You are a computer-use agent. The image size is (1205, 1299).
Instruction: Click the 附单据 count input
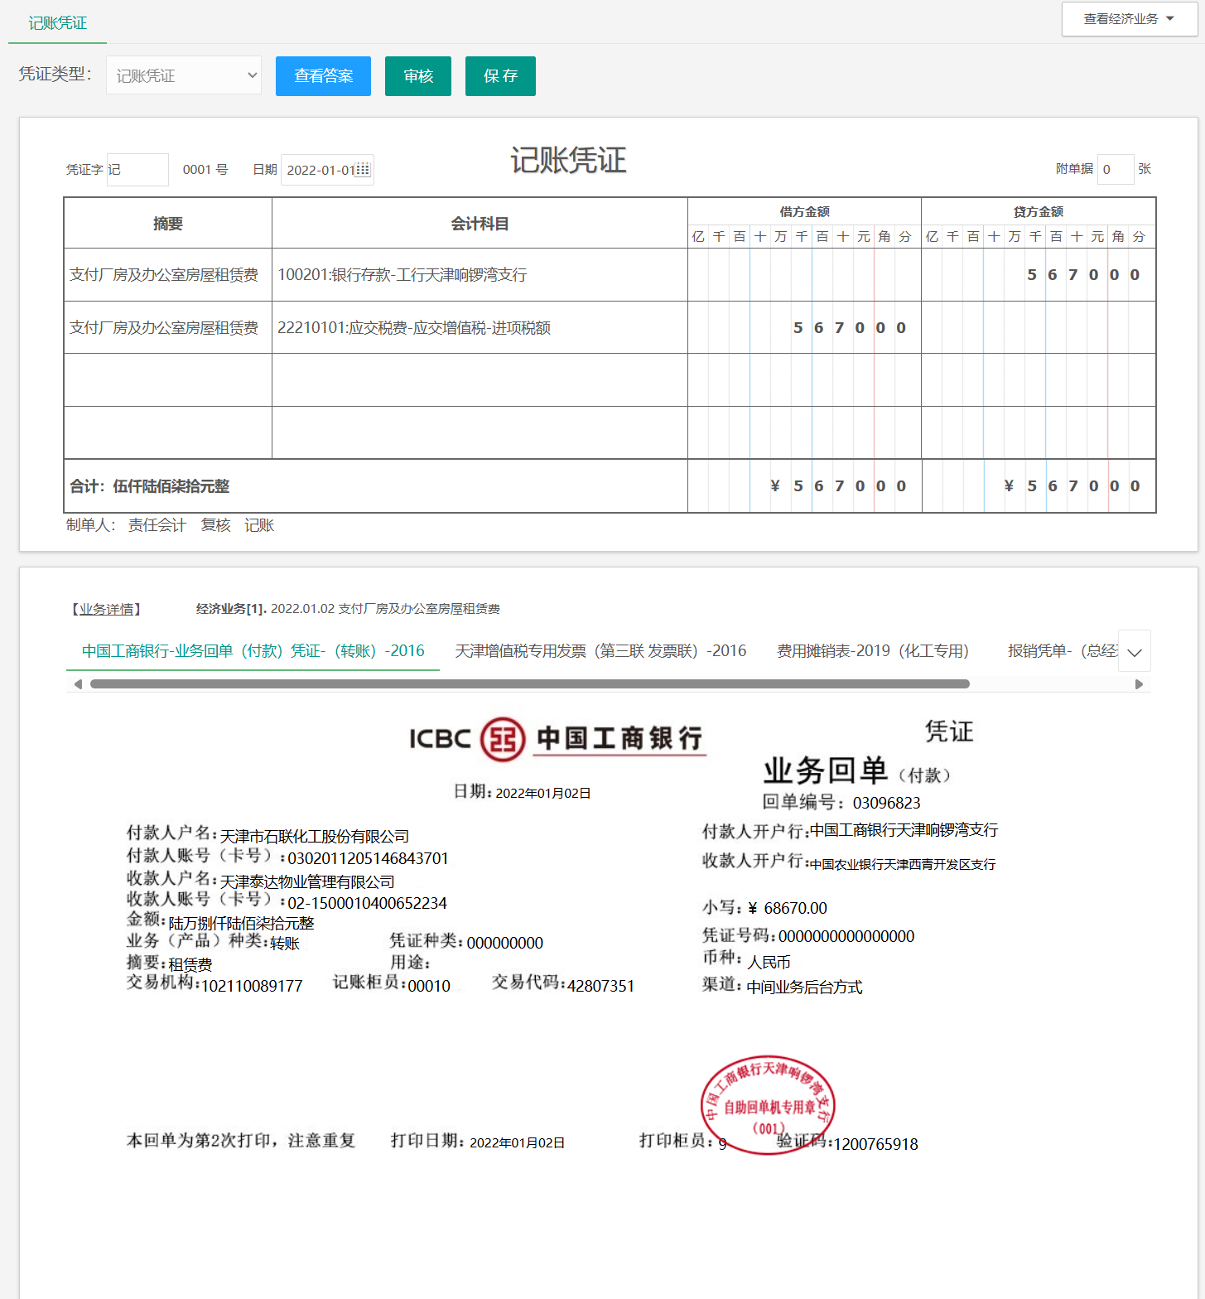point(1115,169)
